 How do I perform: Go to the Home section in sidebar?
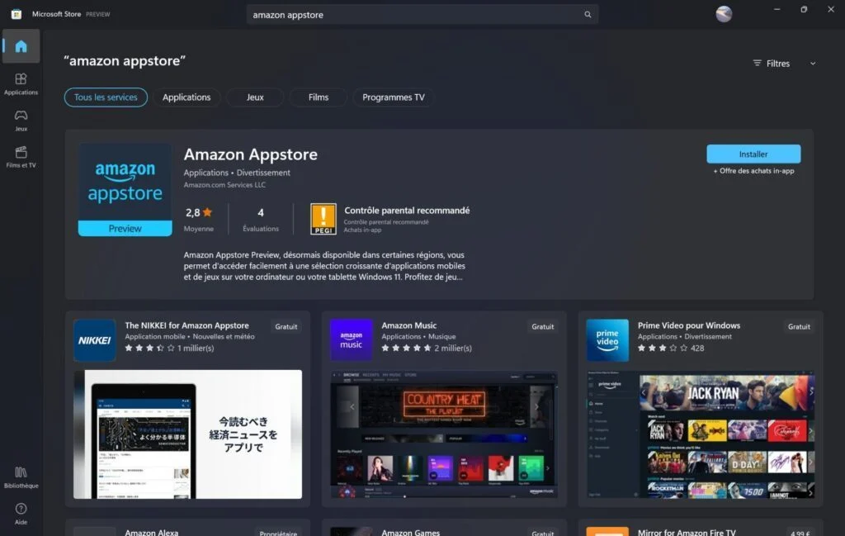point(21,46)
